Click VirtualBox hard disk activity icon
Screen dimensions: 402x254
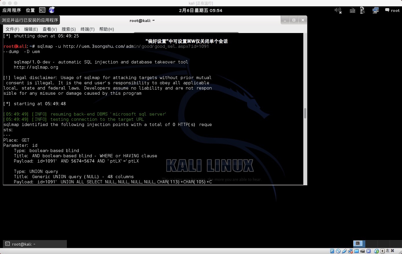[x=332, y=251]
